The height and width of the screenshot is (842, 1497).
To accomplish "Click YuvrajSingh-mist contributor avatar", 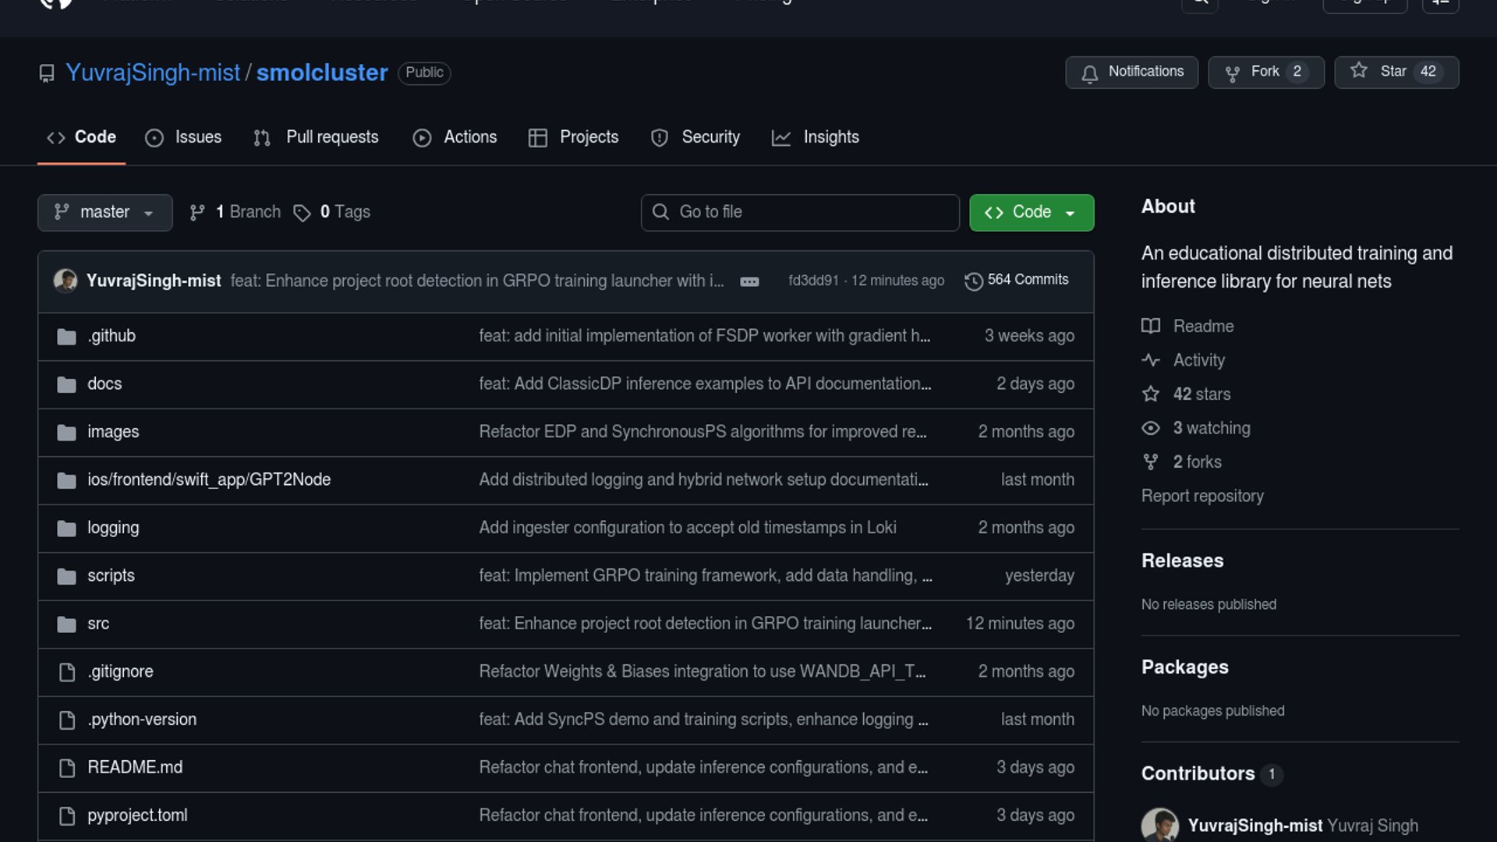I will click(x=1159, y=825).
